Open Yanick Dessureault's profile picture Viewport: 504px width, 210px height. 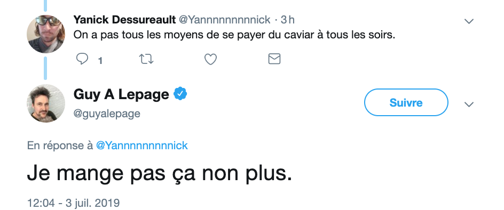coord(45,34)
